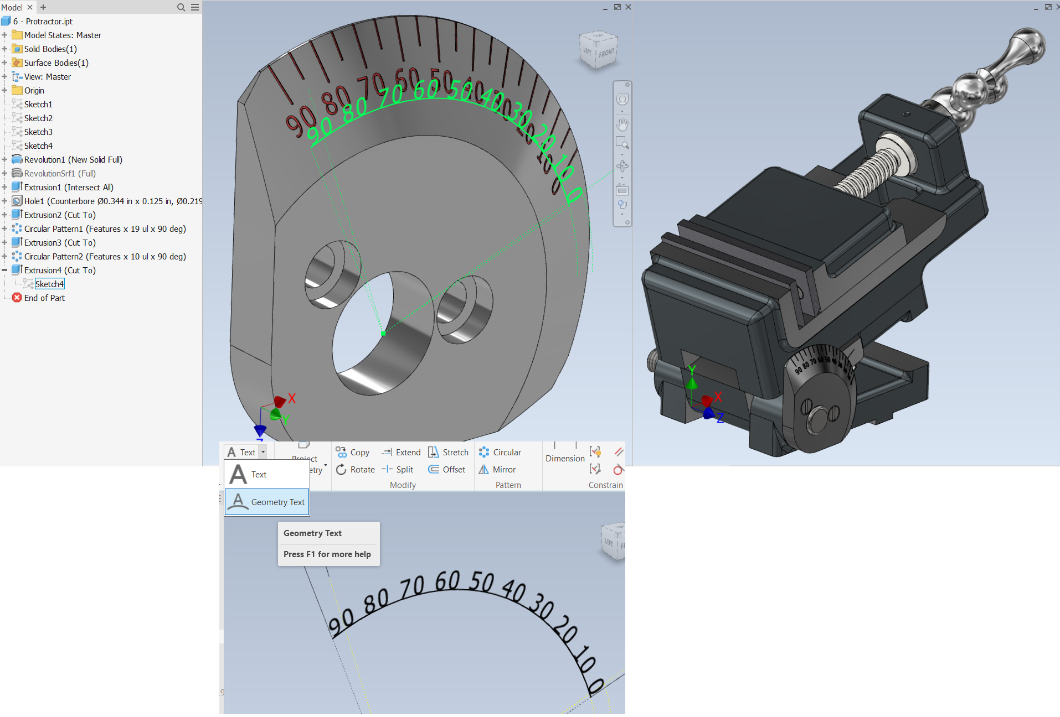Viewport: 1060px width, 717px height.
Task: Click the FRONT face on the ViewCube
Action: pyautogui.click(x=606, y=54)
